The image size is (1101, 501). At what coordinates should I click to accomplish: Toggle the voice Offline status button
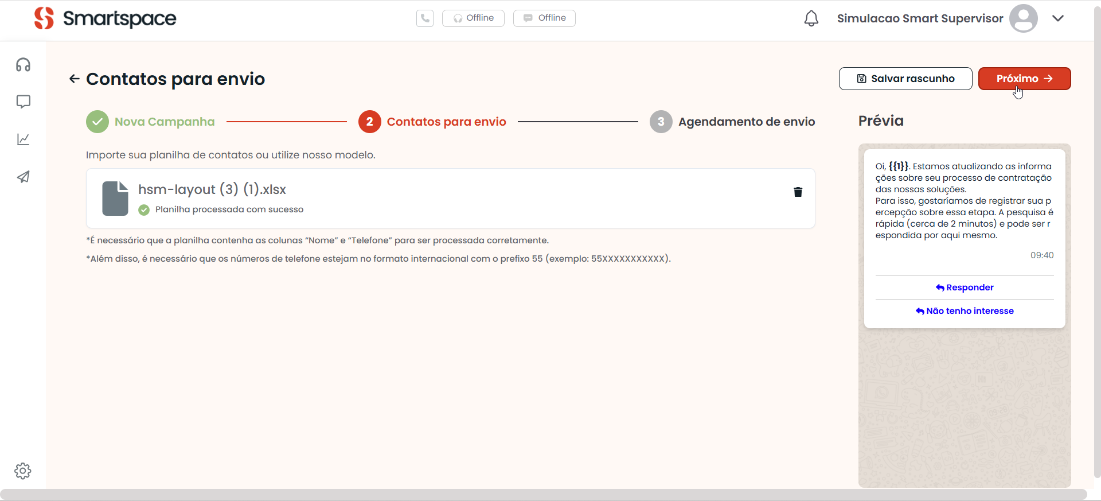(x=473, y=18)
